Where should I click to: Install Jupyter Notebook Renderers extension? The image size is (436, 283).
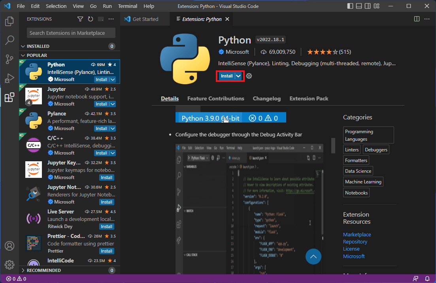[x=106, y=202]
